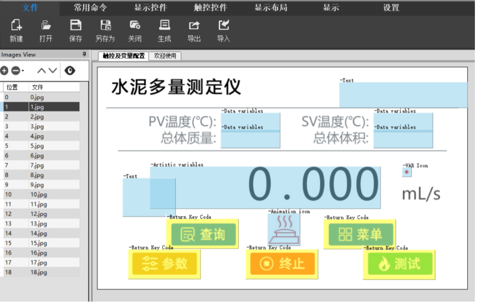Select the 总体质量 Data variables box
The width and height of the screenshot is (477, 303).
pos(251,140)
